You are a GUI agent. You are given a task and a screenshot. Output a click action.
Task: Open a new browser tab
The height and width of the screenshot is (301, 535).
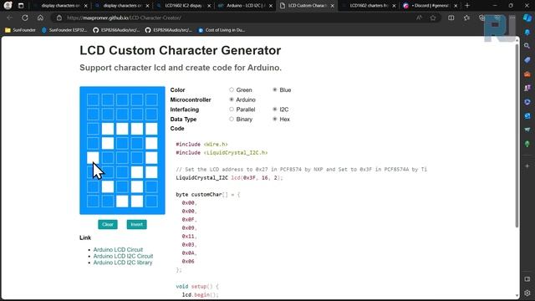(467, 6)
